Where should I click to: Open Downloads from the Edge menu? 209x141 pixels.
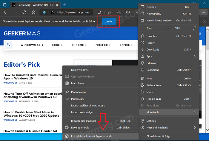pos(168,50)
